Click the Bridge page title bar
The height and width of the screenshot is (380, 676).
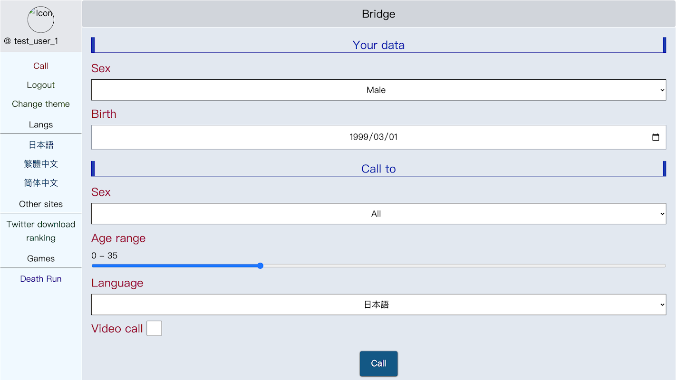click(x=378, y=14)
